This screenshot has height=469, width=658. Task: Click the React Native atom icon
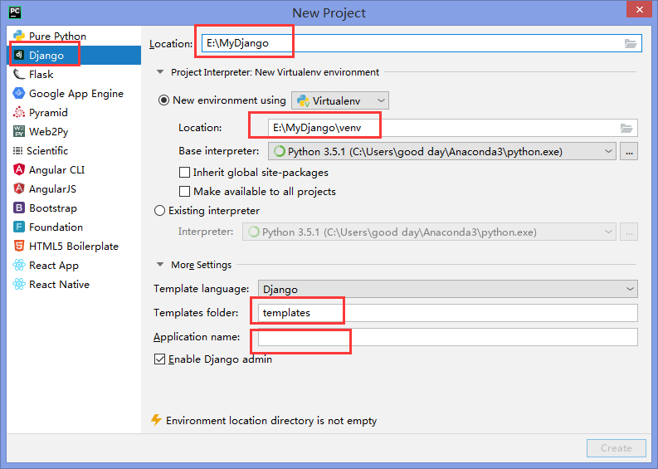[x=19, y=284]
